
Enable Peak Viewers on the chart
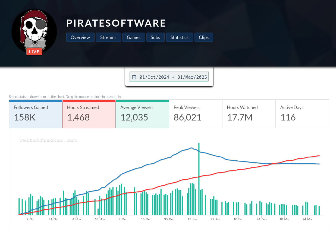coord(195,113)
